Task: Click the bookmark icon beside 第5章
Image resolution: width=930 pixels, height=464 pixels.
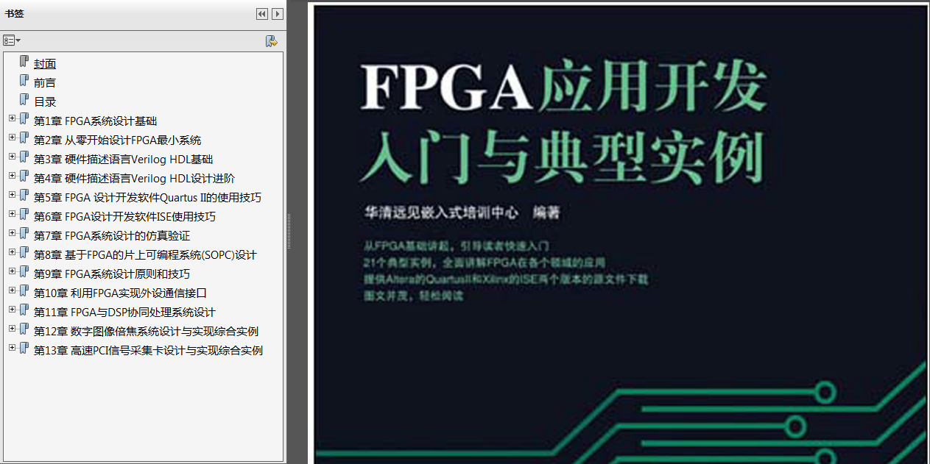Action: pos(24,196)
